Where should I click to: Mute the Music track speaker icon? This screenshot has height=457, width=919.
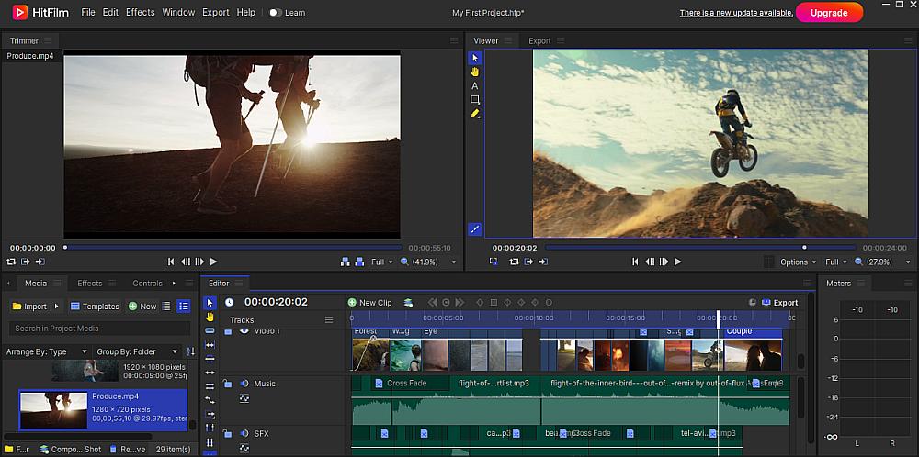coord(244,384)
